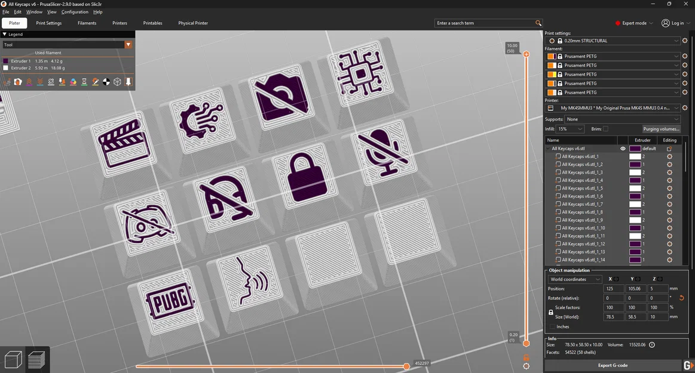Screen dimensions: 695x373
Task: Toggle custom G-code icon in legend
Action: click(95, 82)
